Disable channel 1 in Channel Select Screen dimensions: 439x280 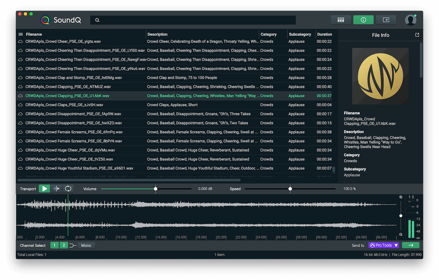pos(54,245)
